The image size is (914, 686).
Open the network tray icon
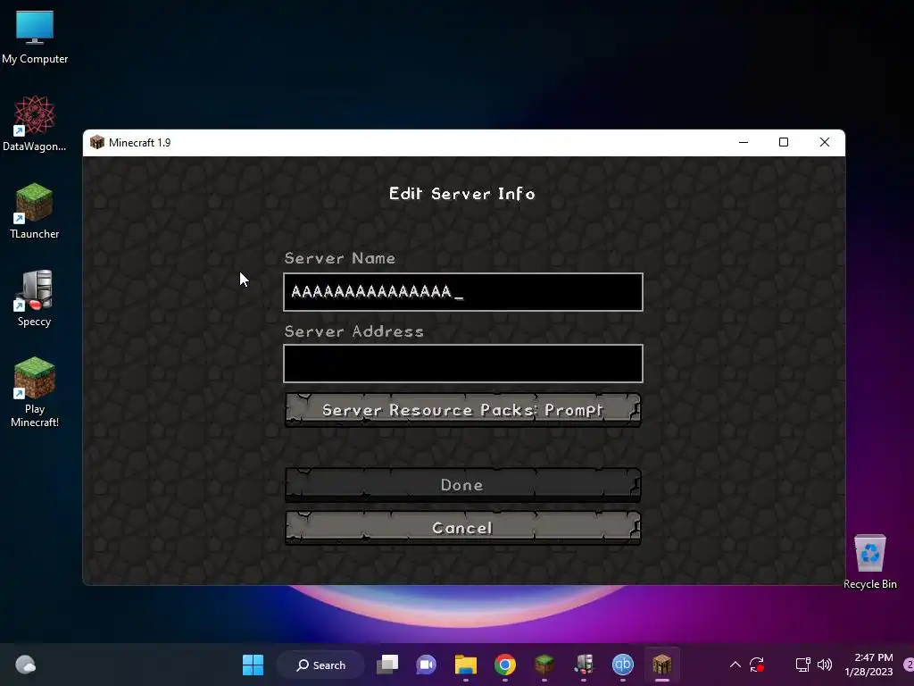(x=802, y=665)
